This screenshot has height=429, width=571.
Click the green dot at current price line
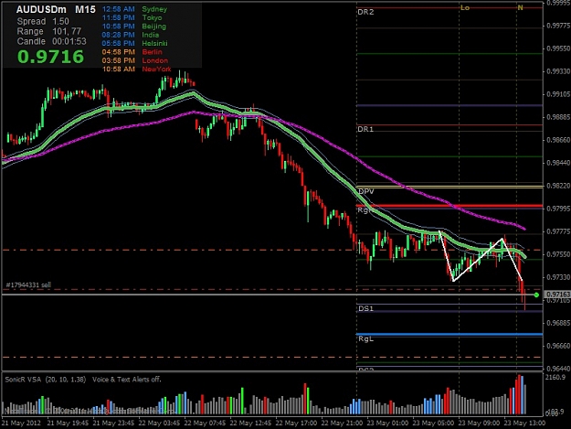coord(536,295)
